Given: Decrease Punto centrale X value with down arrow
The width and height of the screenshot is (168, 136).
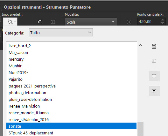Looking at the screenshot, I should [x=163, y=23].
